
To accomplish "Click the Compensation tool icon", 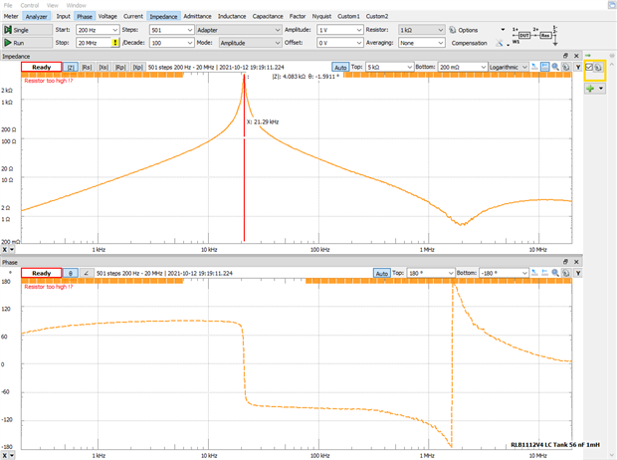I will pos(499,44).
